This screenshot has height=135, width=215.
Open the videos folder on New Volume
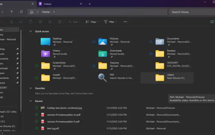click(x=167, y=78)
